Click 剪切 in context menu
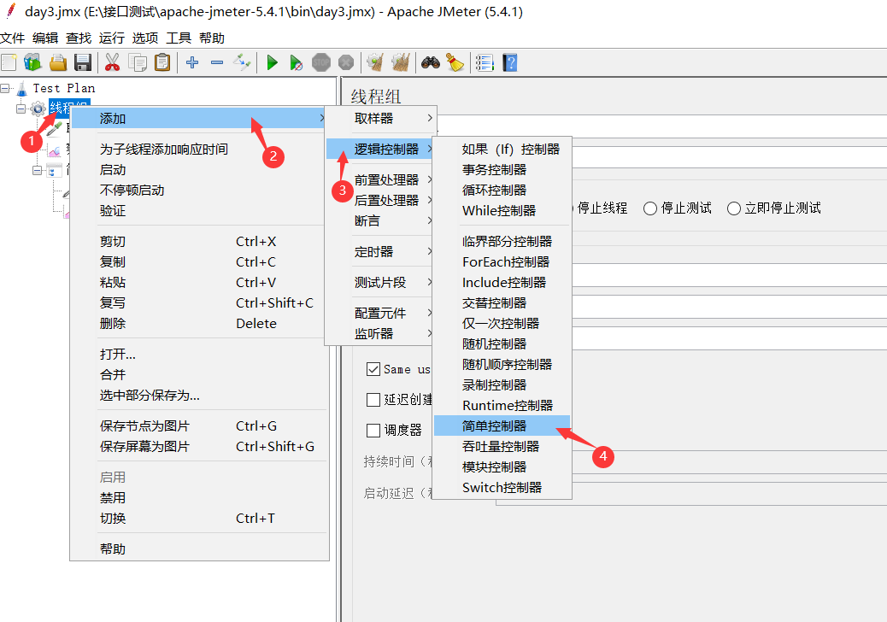Viewport: 887px width, 622px height. tap(199, 242)
